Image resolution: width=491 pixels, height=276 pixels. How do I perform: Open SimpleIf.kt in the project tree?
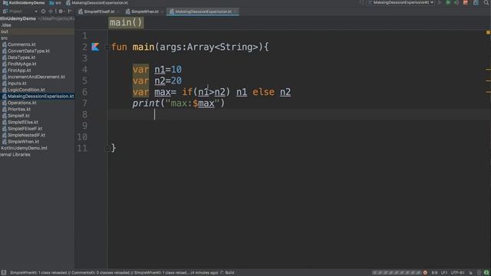[x=18, y=116]
